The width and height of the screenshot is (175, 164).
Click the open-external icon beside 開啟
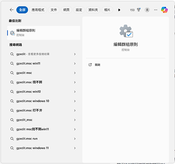click(x=90, y=65)
